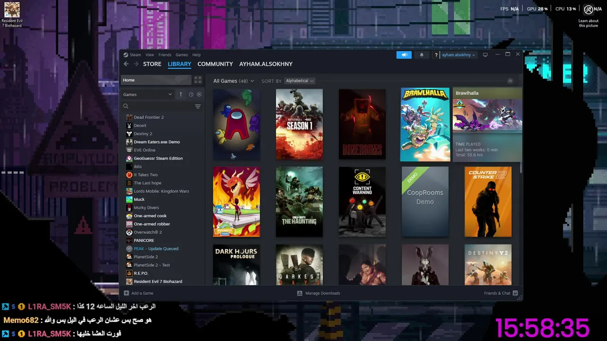Select R.E.P.O. icon in sidebar
Screen dimensions: 607x341
tap(129, 273)
